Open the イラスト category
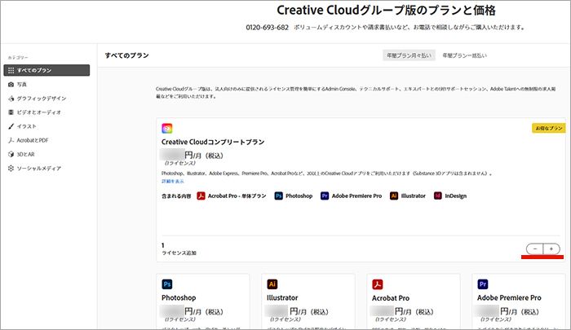 [27, 126]
